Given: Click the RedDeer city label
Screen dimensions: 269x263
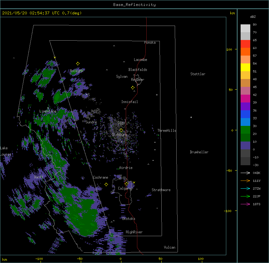Looking at the screenshot, I should point(138,80).
